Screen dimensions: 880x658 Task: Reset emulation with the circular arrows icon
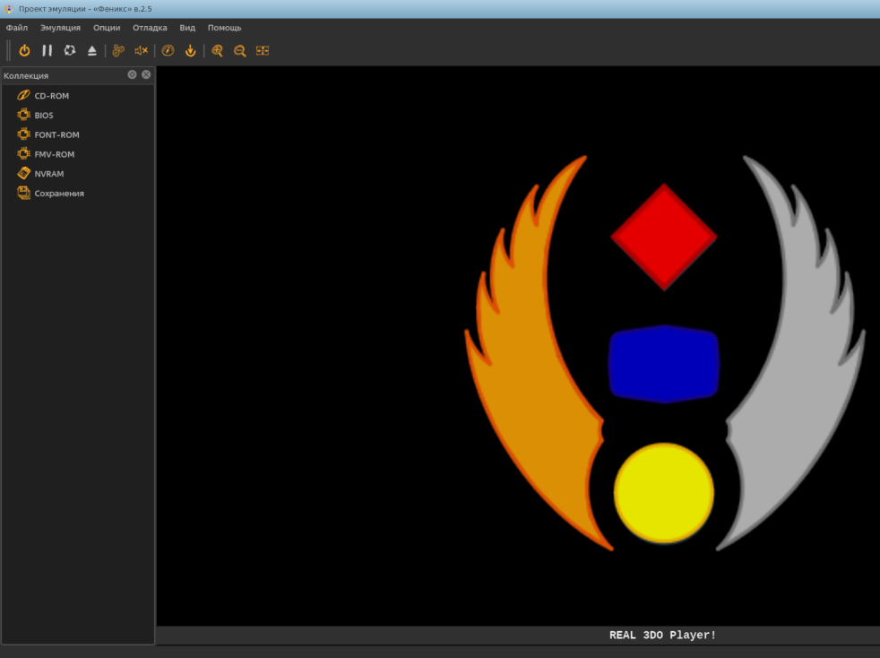click(x=70, y=50)
